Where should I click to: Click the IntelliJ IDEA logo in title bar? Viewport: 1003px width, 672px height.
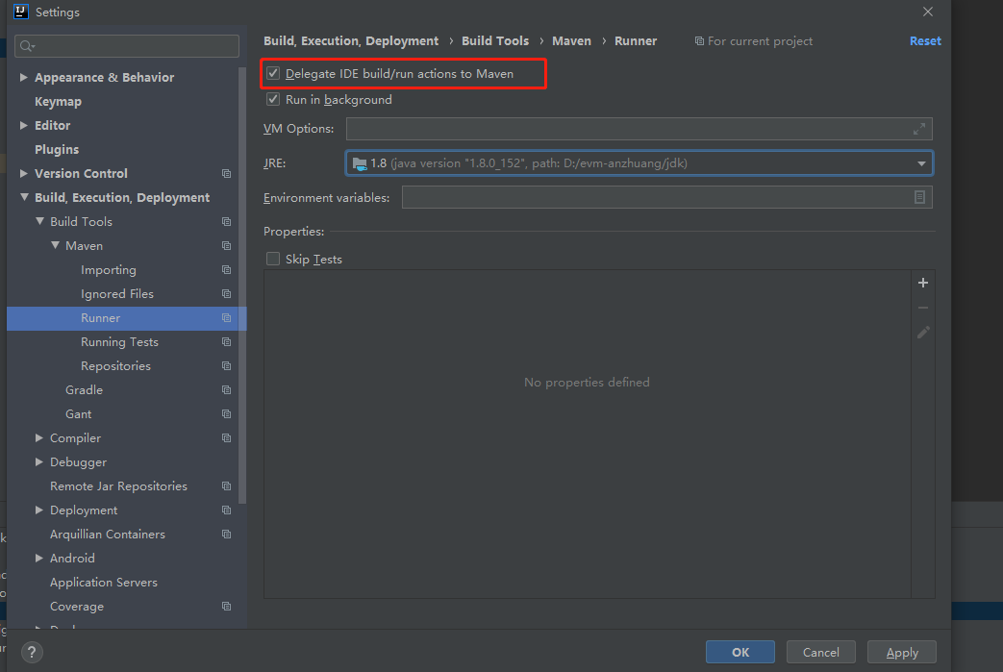point(21,12)
